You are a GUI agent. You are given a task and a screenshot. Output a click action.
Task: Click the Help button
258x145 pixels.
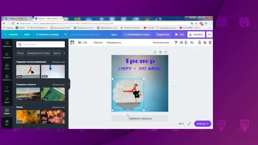[x=202, y=124]
